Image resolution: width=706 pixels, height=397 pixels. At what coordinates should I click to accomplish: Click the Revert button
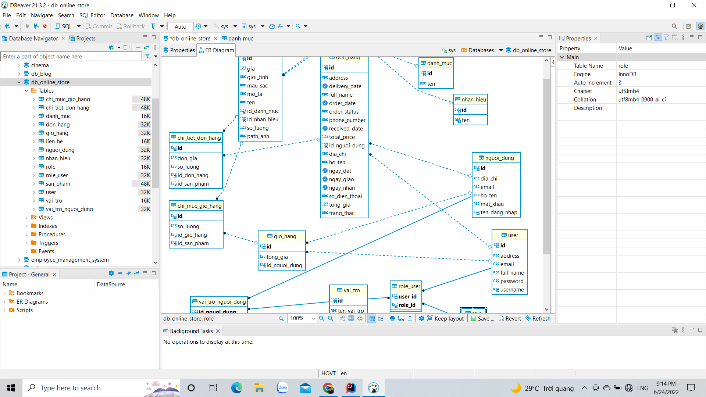tap(510, 319)
